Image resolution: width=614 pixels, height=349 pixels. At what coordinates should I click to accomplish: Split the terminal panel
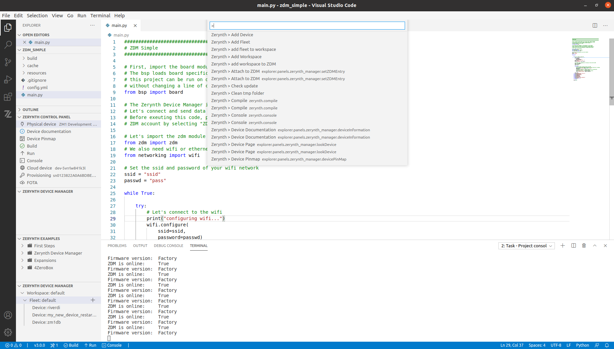point(573,246)
